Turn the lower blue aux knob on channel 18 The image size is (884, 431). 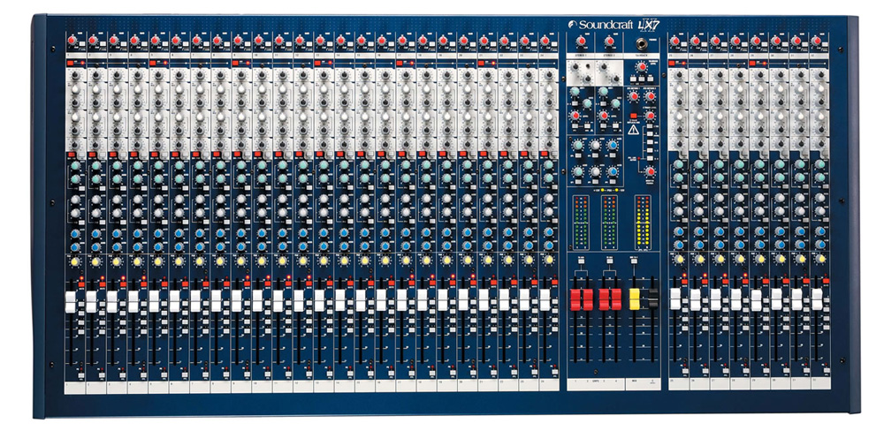[426, 246]
